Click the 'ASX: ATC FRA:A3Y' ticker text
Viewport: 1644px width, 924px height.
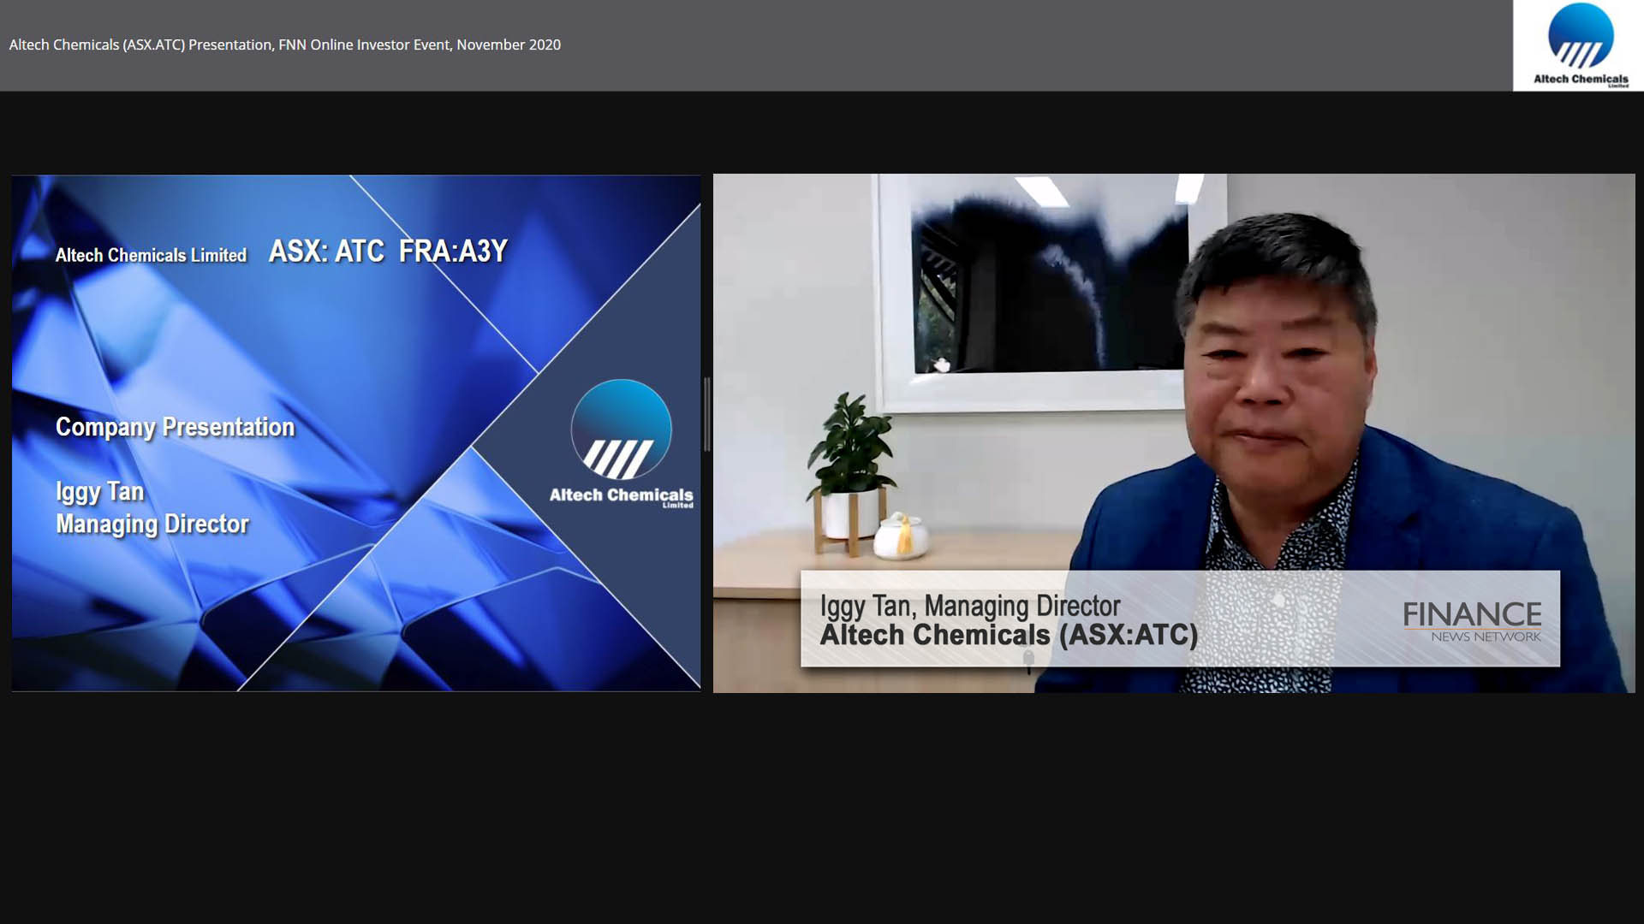388,252
